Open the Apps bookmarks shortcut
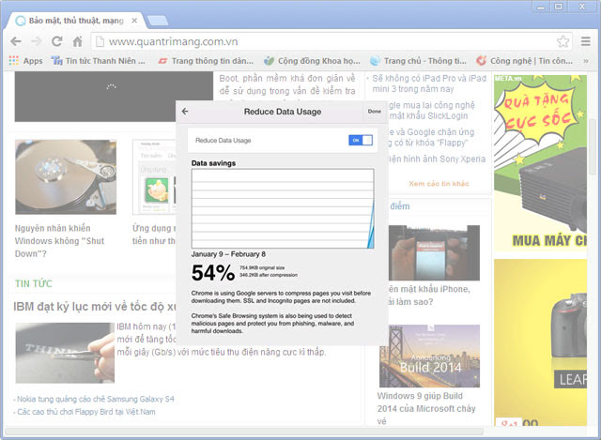Screen dimensions: 601x440 25,61
